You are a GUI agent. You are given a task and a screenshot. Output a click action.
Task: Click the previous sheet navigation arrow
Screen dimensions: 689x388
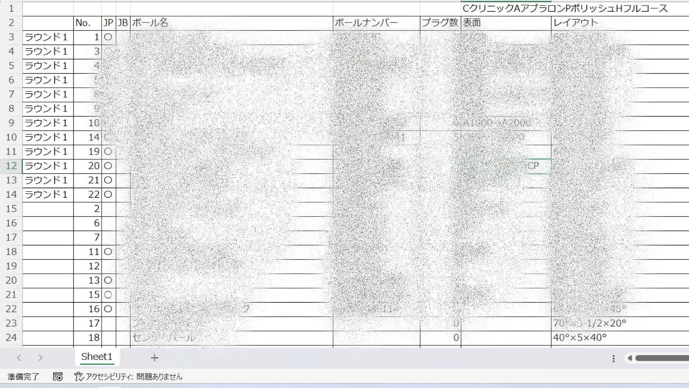point(19,358)
